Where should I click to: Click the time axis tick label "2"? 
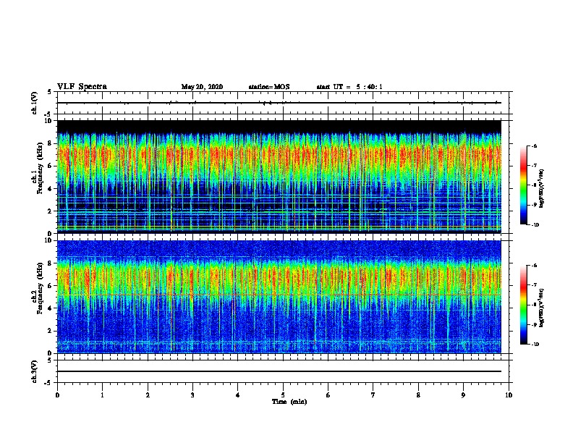(x=148, y=395)
